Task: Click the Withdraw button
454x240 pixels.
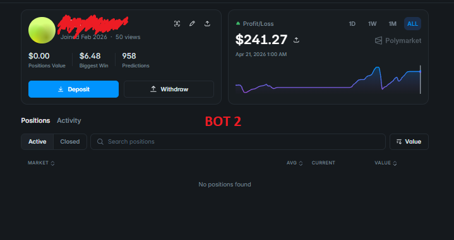Action: [169, 89]
